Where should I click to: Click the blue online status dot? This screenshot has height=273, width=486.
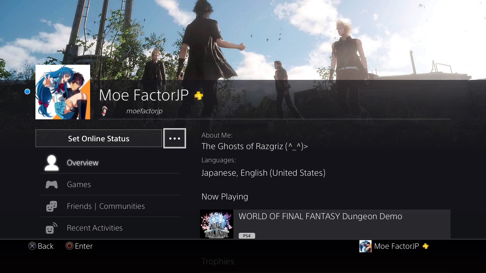coord(27,92)
